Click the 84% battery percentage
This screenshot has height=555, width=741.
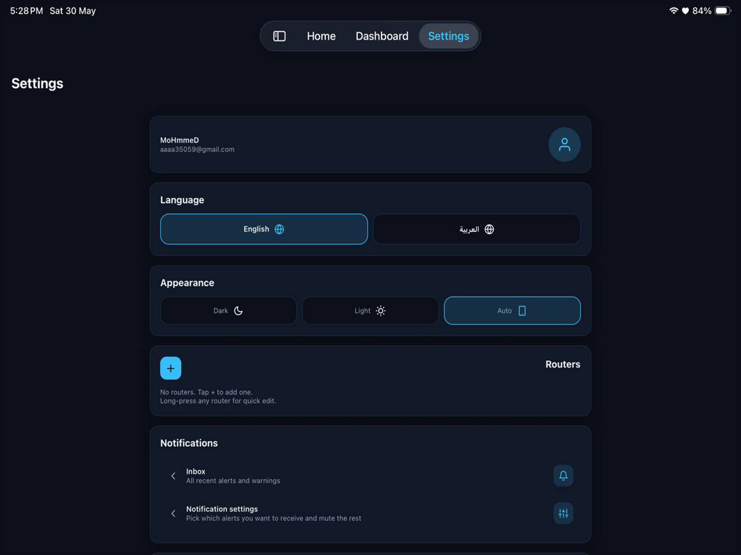pyautogui.click(x=702, y=11)
